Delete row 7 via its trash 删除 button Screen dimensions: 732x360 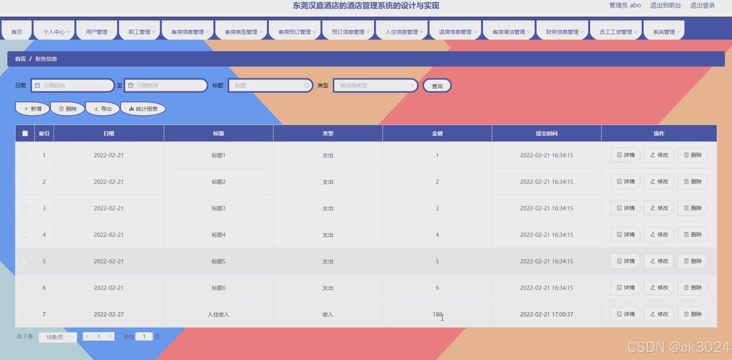click(x=692, y=314)
